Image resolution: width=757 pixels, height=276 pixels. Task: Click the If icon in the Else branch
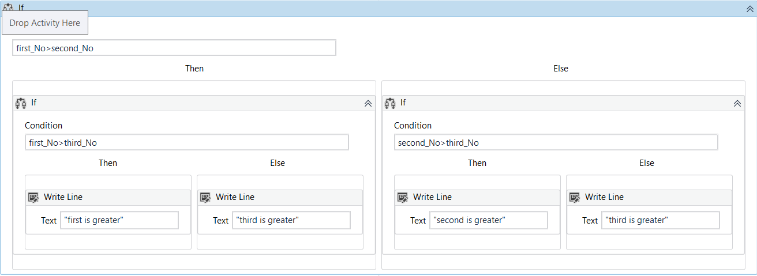pyautogui.click(x=390, y=103)
